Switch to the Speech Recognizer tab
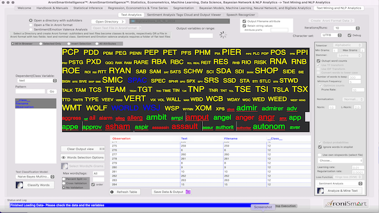The height and width of the screenshot is (213, 379). [240, 15]
